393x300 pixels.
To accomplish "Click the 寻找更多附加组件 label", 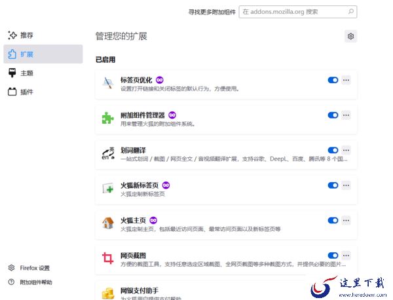I will 212,12.
